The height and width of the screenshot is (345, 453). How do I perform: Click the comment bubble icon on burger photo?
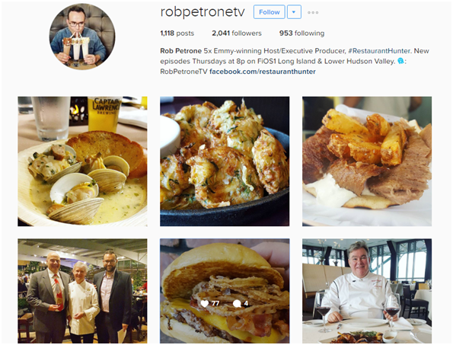click(x=237, y=303)
